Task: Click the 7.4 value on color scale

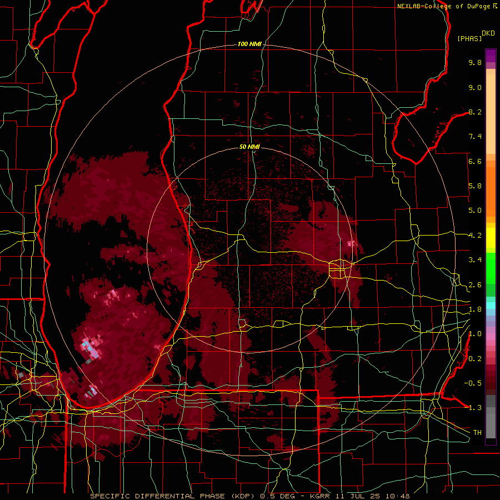Action: (475, 137)
